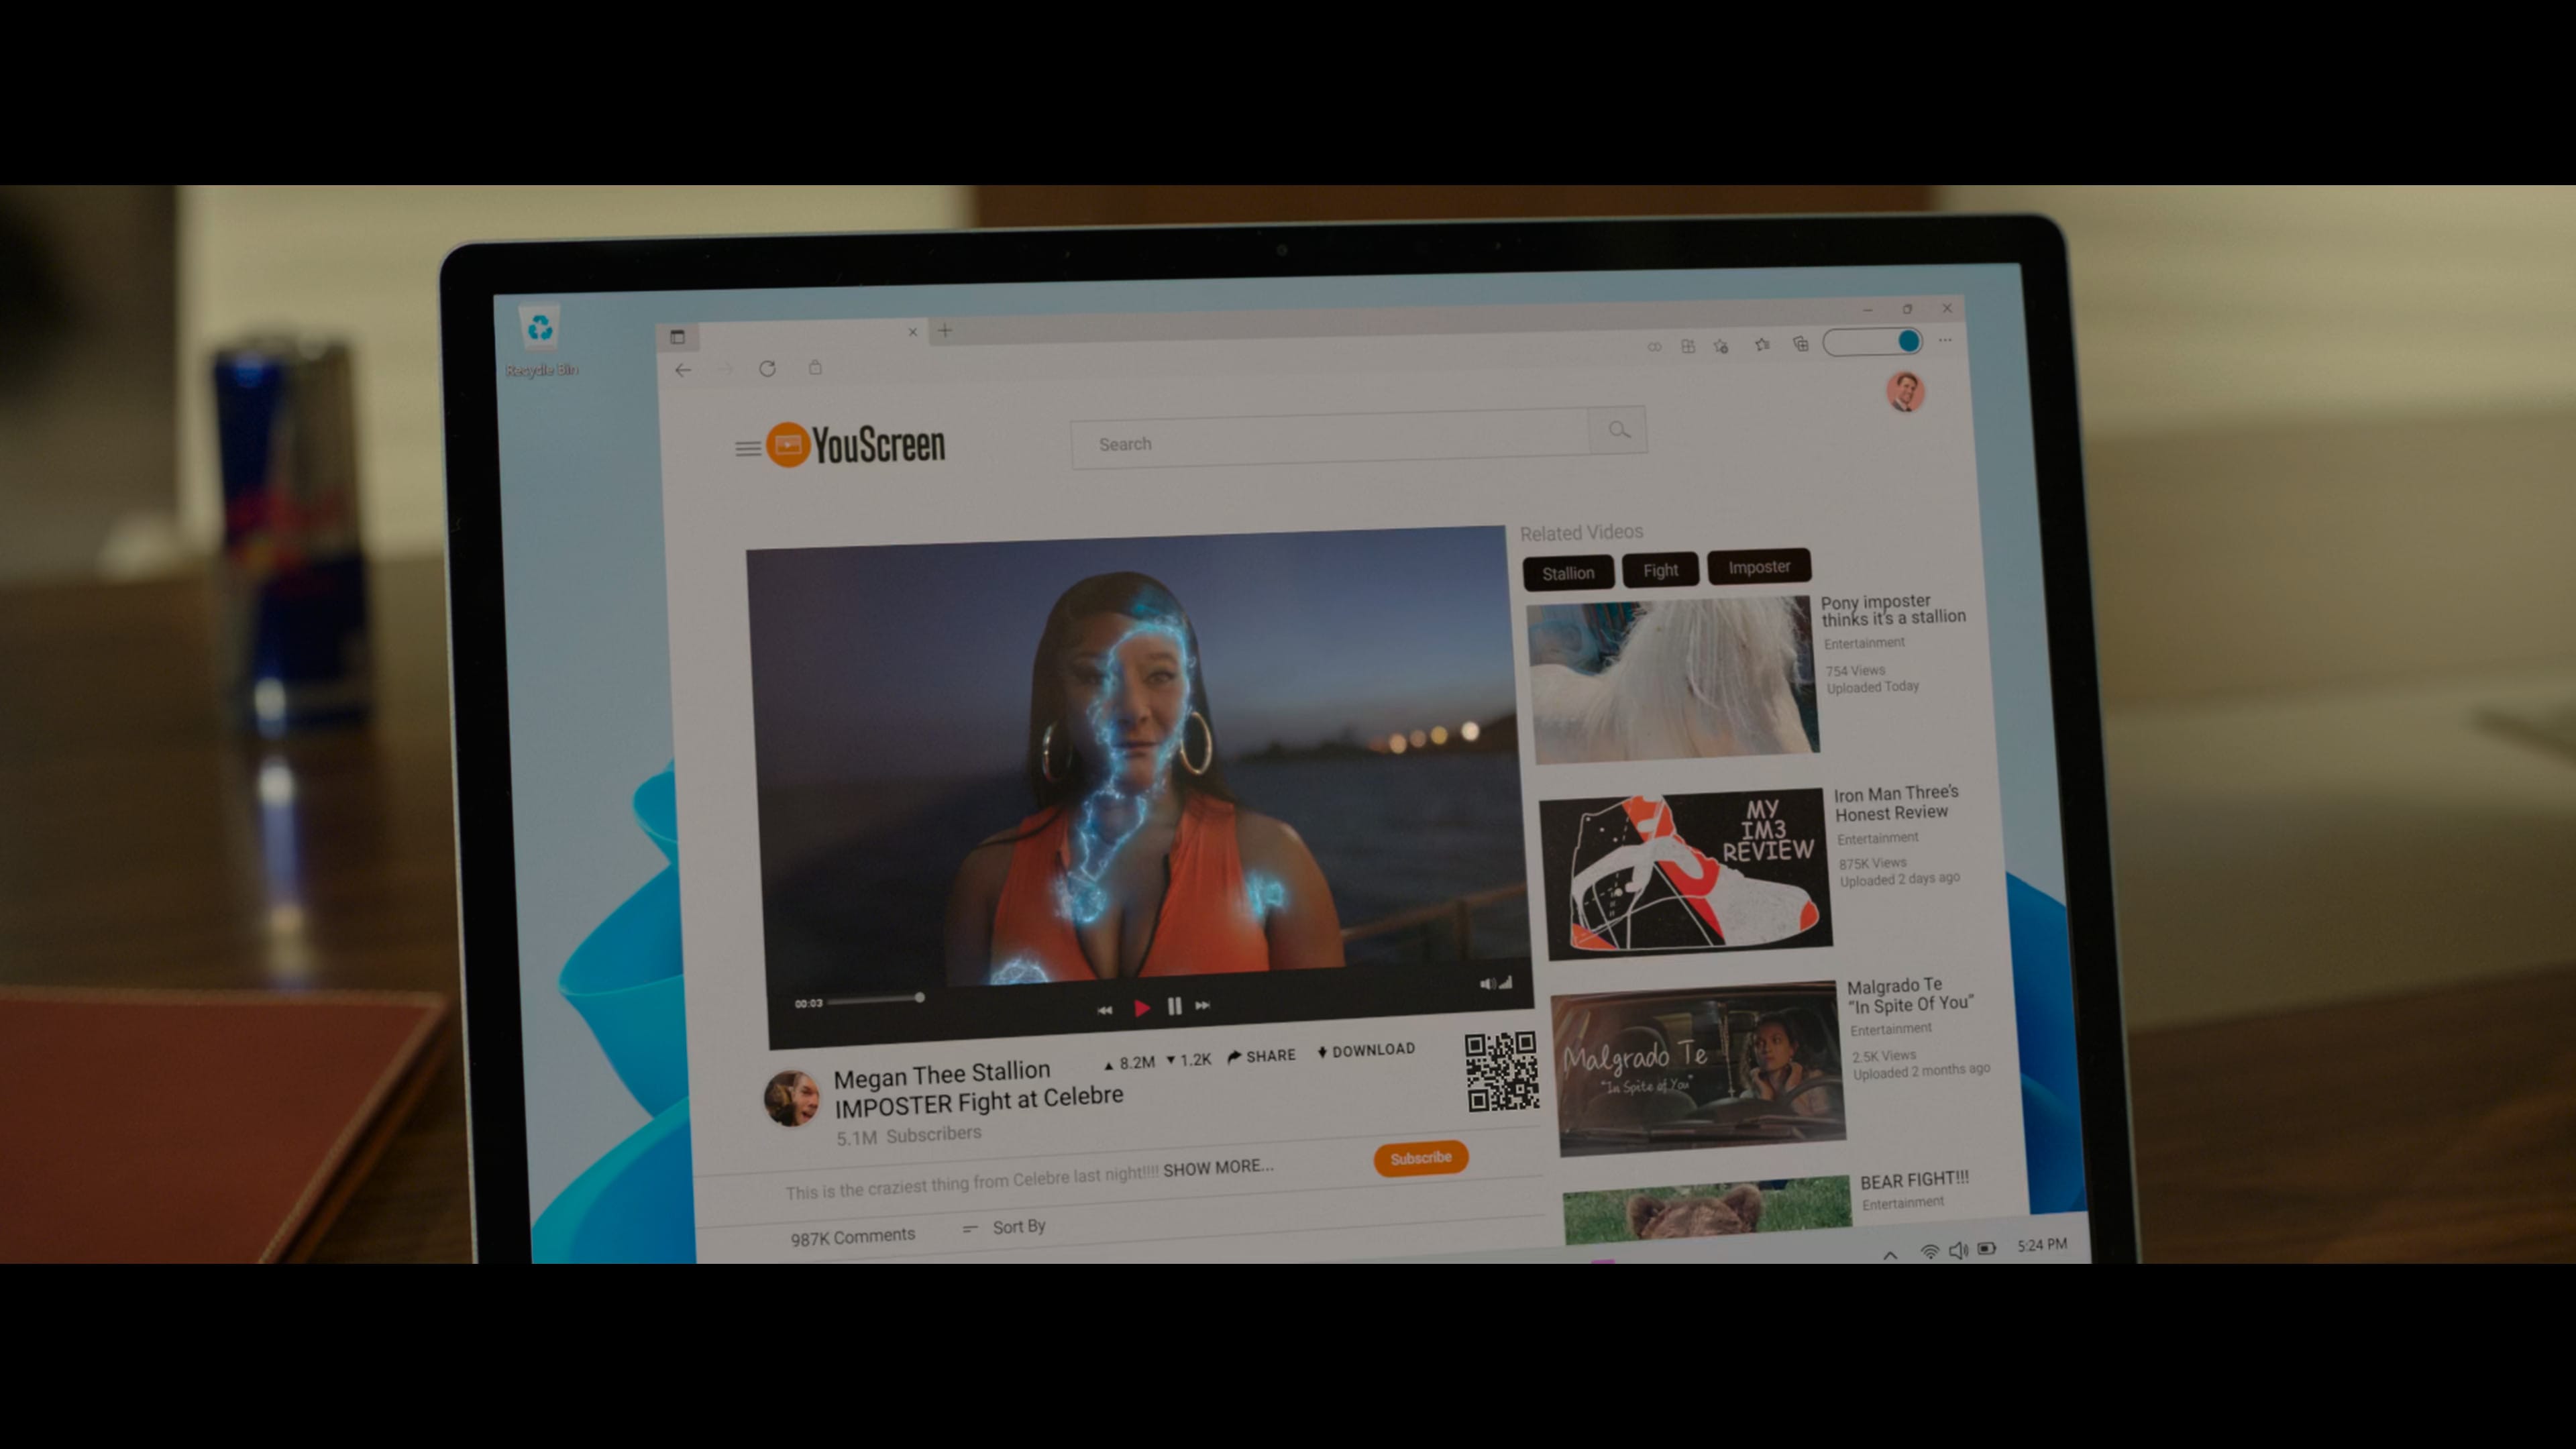The width and height of the screenshot is (2576, 1449).
Task: Click the BEAR FIGHT!!! title
Action: [x=1914, y=1180]
